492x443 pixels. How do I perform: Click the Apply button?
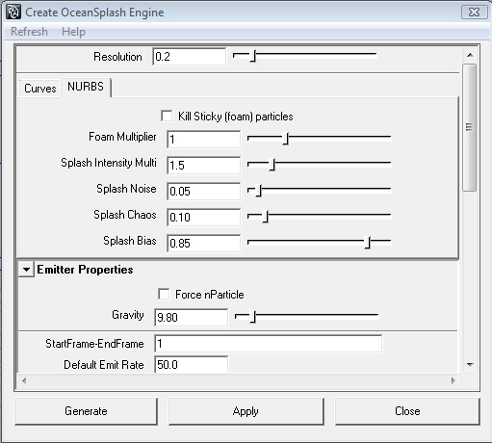[246, 411]
